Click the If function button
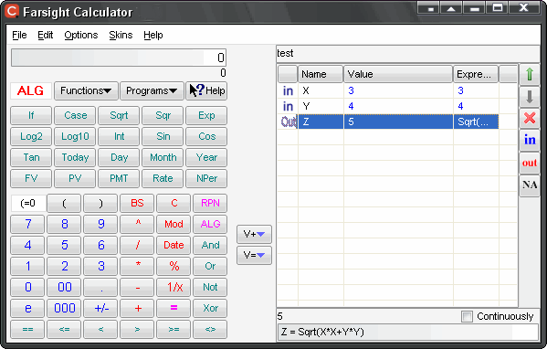The image size is (547, 349). (x=31, y=115)
